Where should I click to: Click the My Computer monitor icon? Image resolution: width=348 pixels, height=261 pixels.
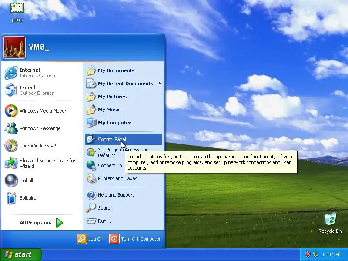click(91, 123)
